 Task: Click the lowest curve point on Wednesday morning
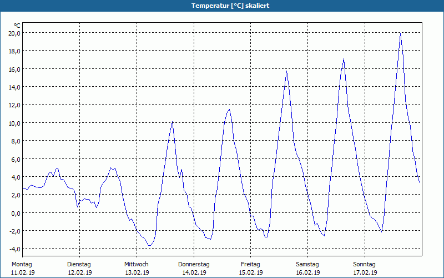149,245
